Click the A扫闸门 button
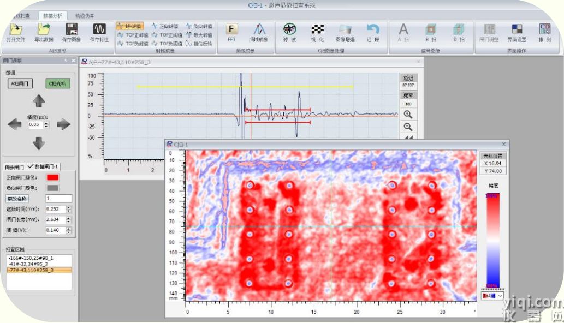The width and height of the screenshot is (564, 323). [20, 83]
